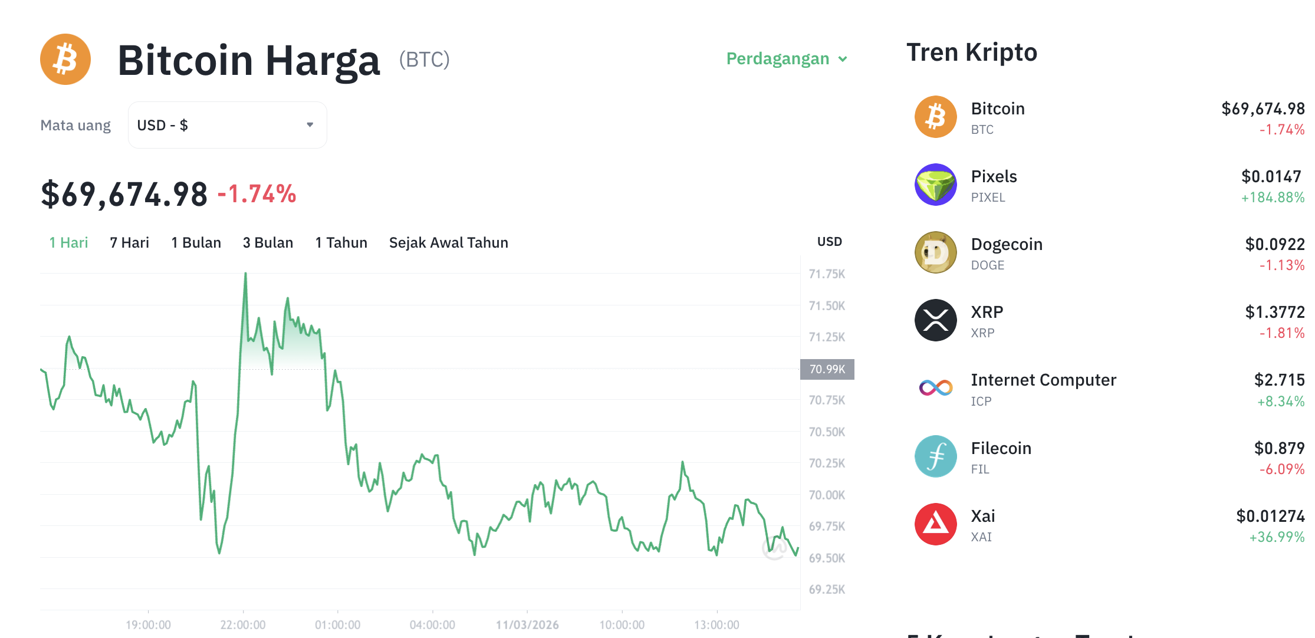Open Filecoin price details
Image resolution: width=1315 pixels, height=638 pixels.
pos(1001,448)
